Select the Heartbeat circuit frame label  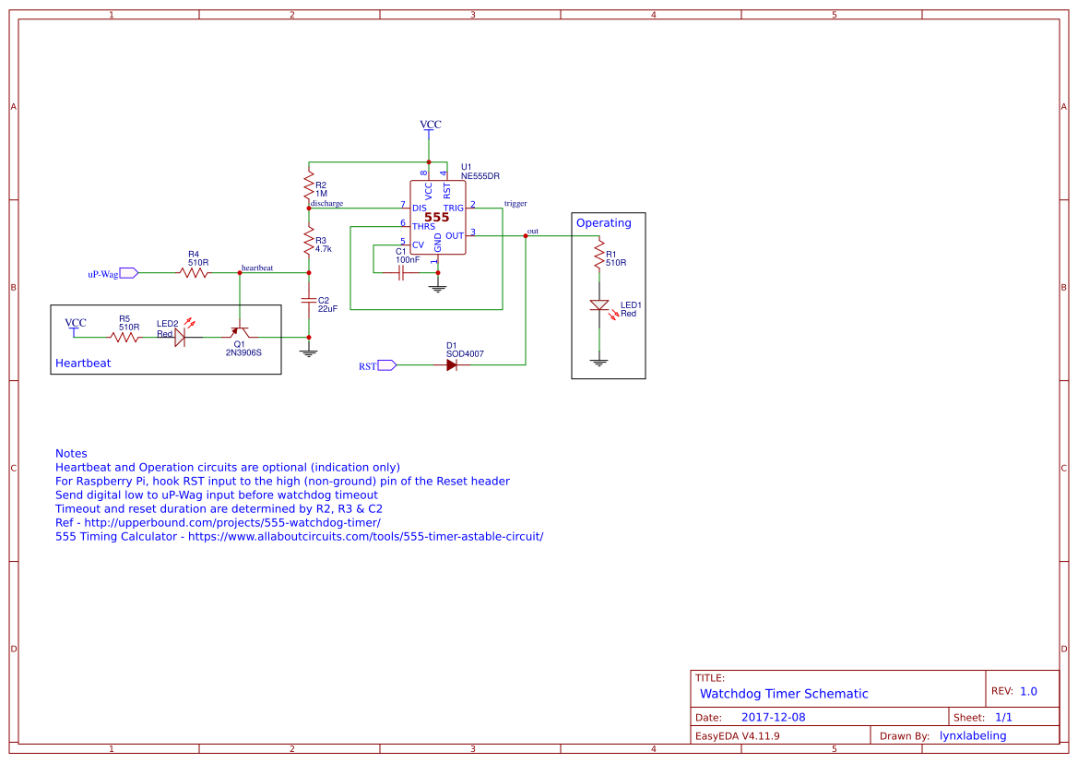pos(81,363)
